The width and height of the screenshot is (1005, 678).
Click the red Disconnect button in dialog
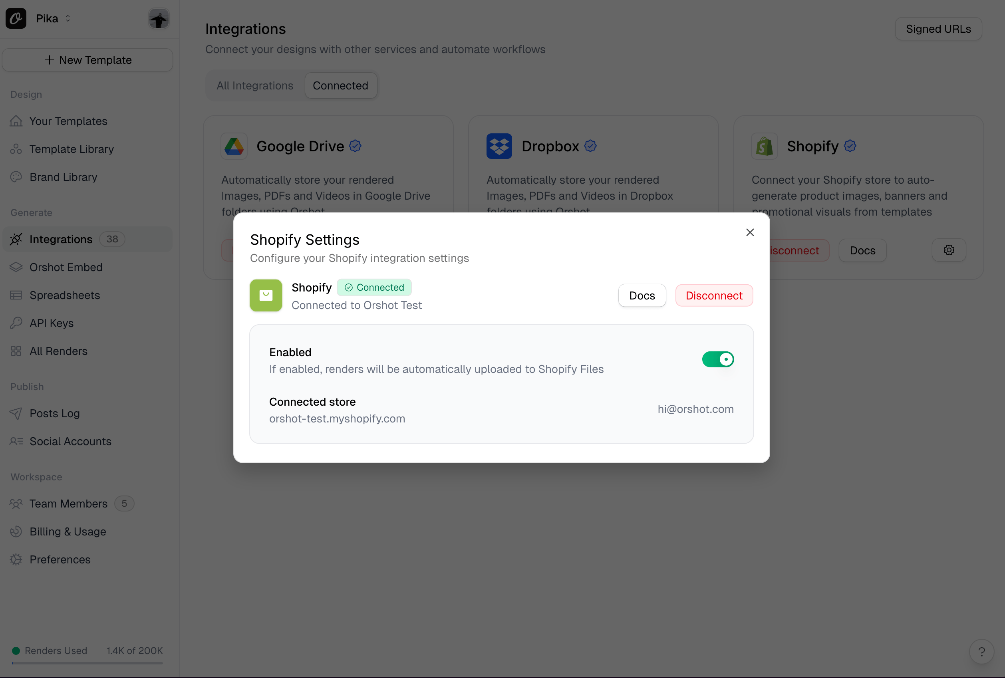pos(713,295)
